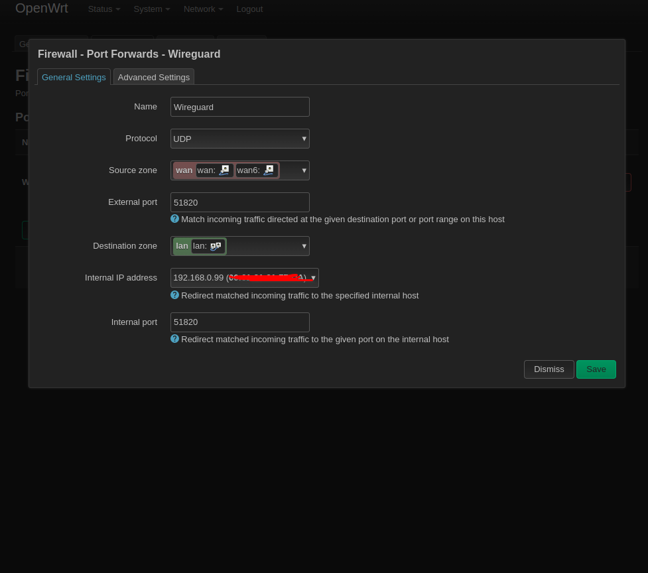Focus the Name field containing Wireguard

(239, 107)
